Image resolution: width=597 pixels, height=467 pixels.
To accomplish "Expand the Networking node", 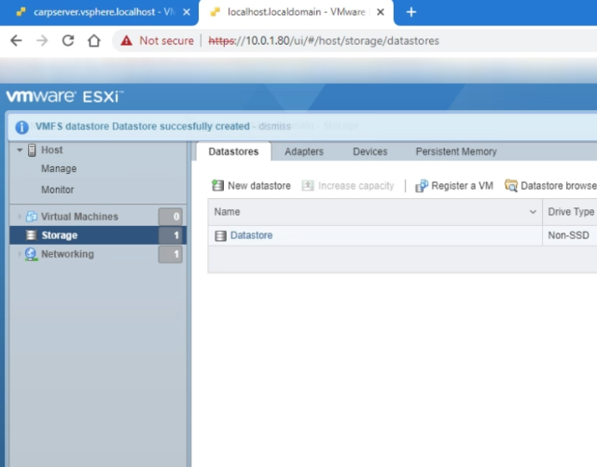I will click(20, 254).
